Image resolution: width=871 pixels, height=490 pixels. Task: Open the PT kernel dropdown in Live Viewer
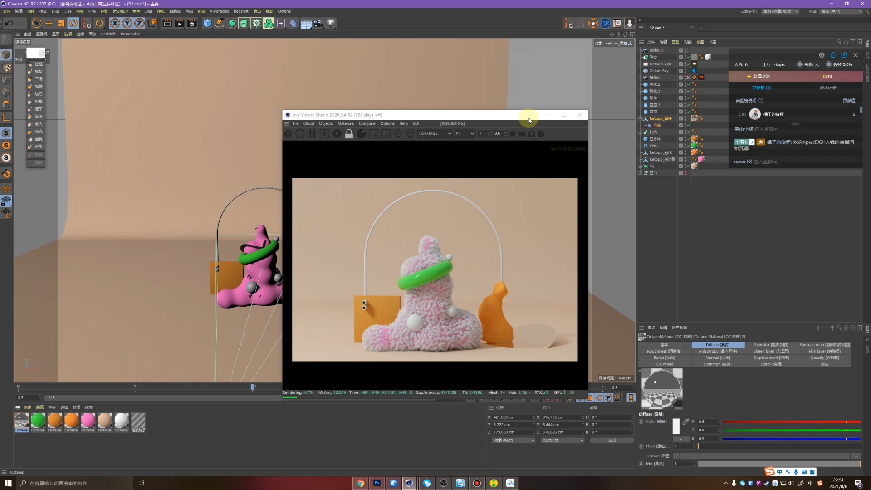click(464, 133)
